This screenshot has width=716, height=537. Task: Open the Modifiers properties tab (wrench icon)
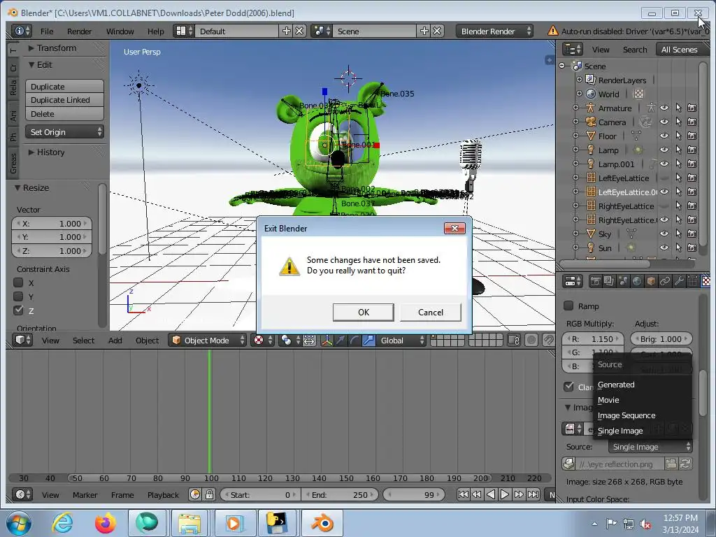[x=678, y=281]
